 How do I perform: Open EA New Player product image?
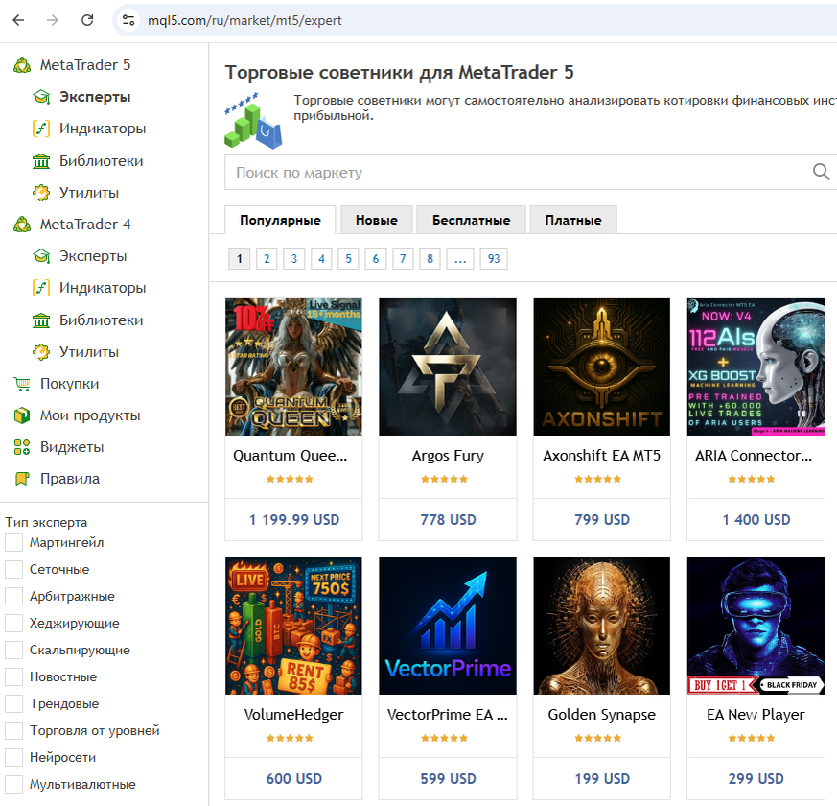tap(756, 626)
